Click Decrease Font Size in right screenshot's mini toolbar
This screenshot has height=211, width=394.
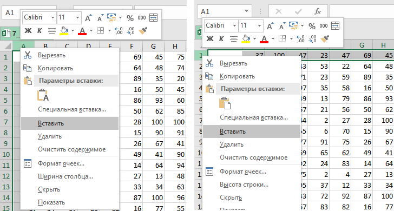(283, 26)
